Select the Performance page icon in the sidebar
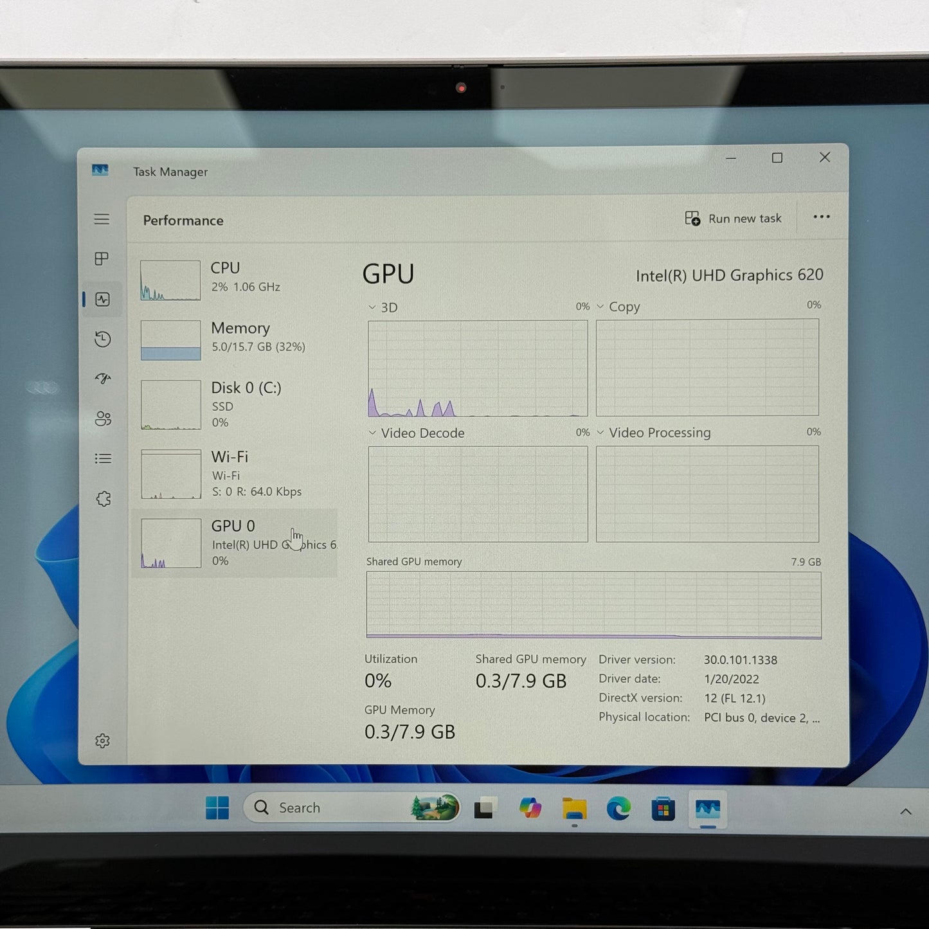Screen dimensions: 929x929 [102, 299]
